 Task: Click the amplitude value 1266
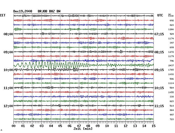[171, 29]
